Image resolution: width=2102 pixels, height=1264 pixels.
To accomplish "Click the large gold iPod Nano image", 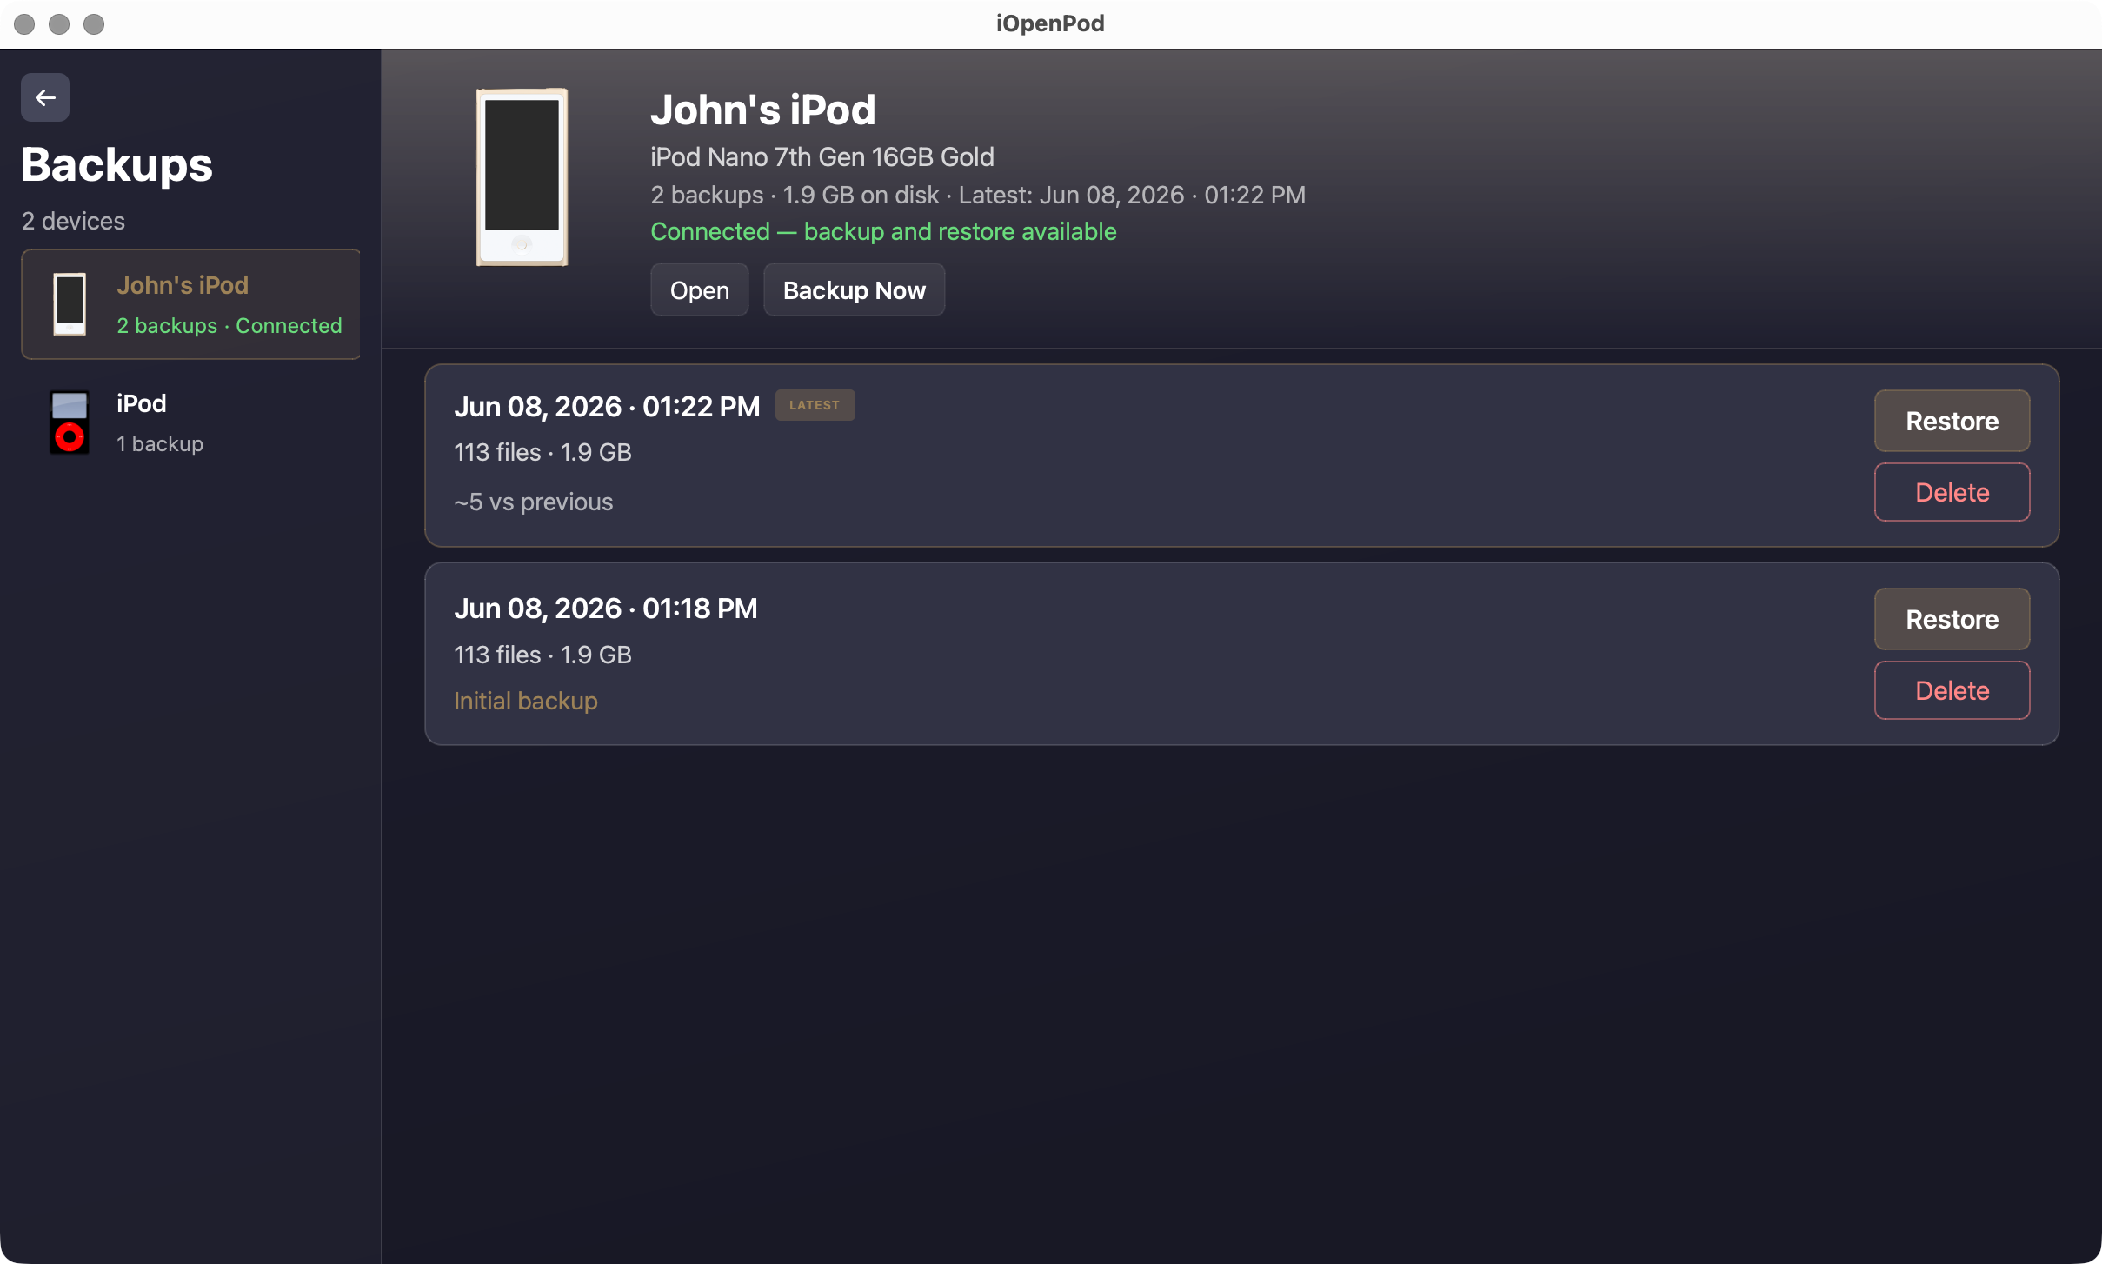I will (x=522, y=177).
